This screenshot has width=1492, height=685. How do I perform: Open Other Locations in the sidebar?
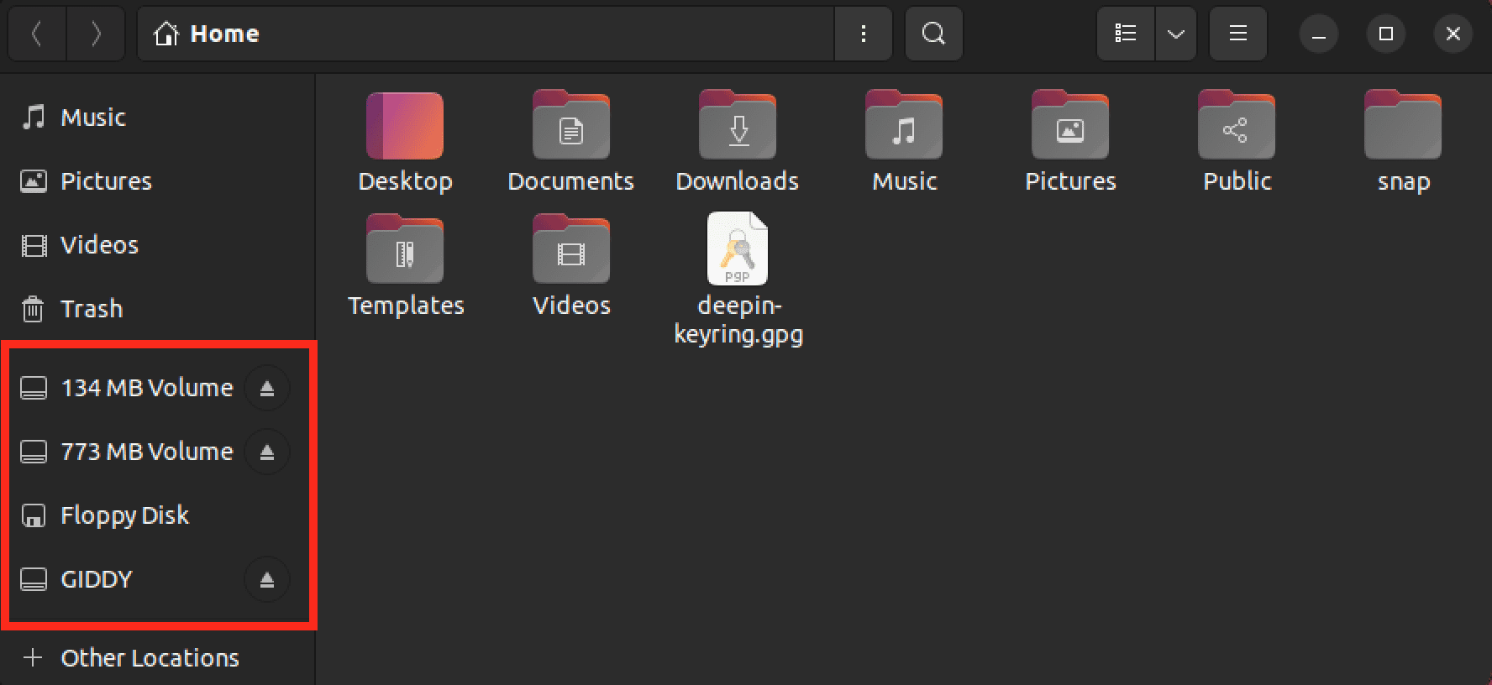[158, 658]
